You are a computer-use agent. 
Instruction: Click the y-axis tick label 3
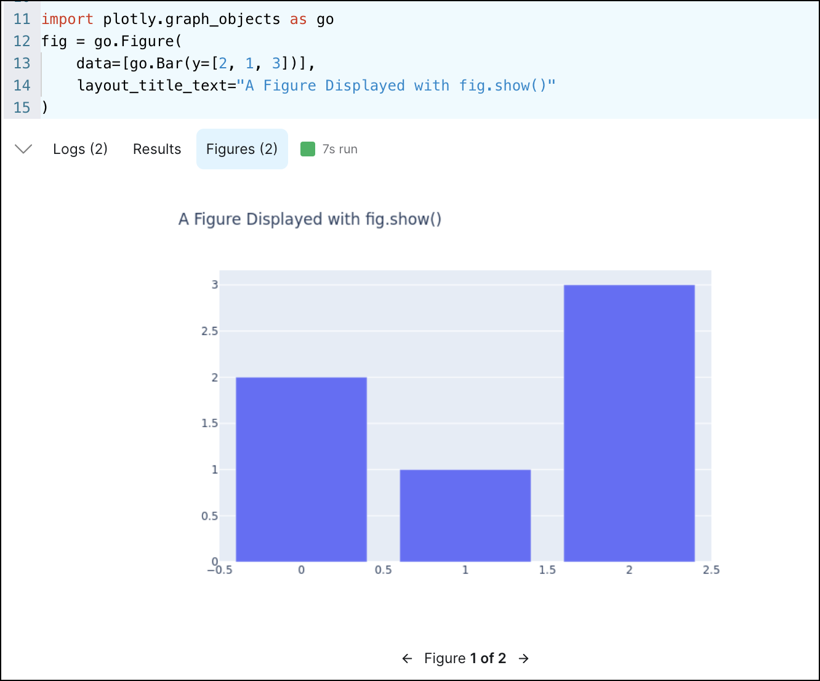(x=215, y=285)
